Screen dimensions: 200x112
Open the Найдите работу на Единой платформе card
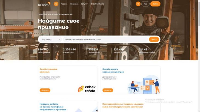point(68,106)
